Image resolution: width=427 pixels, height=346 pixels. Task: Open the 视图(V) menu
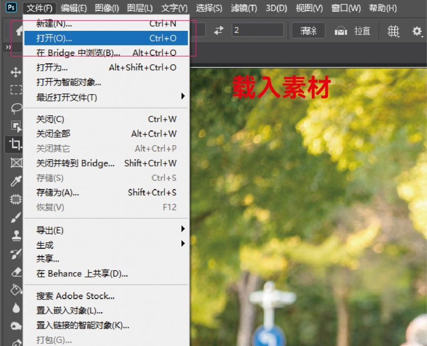(x=309, y=8)
